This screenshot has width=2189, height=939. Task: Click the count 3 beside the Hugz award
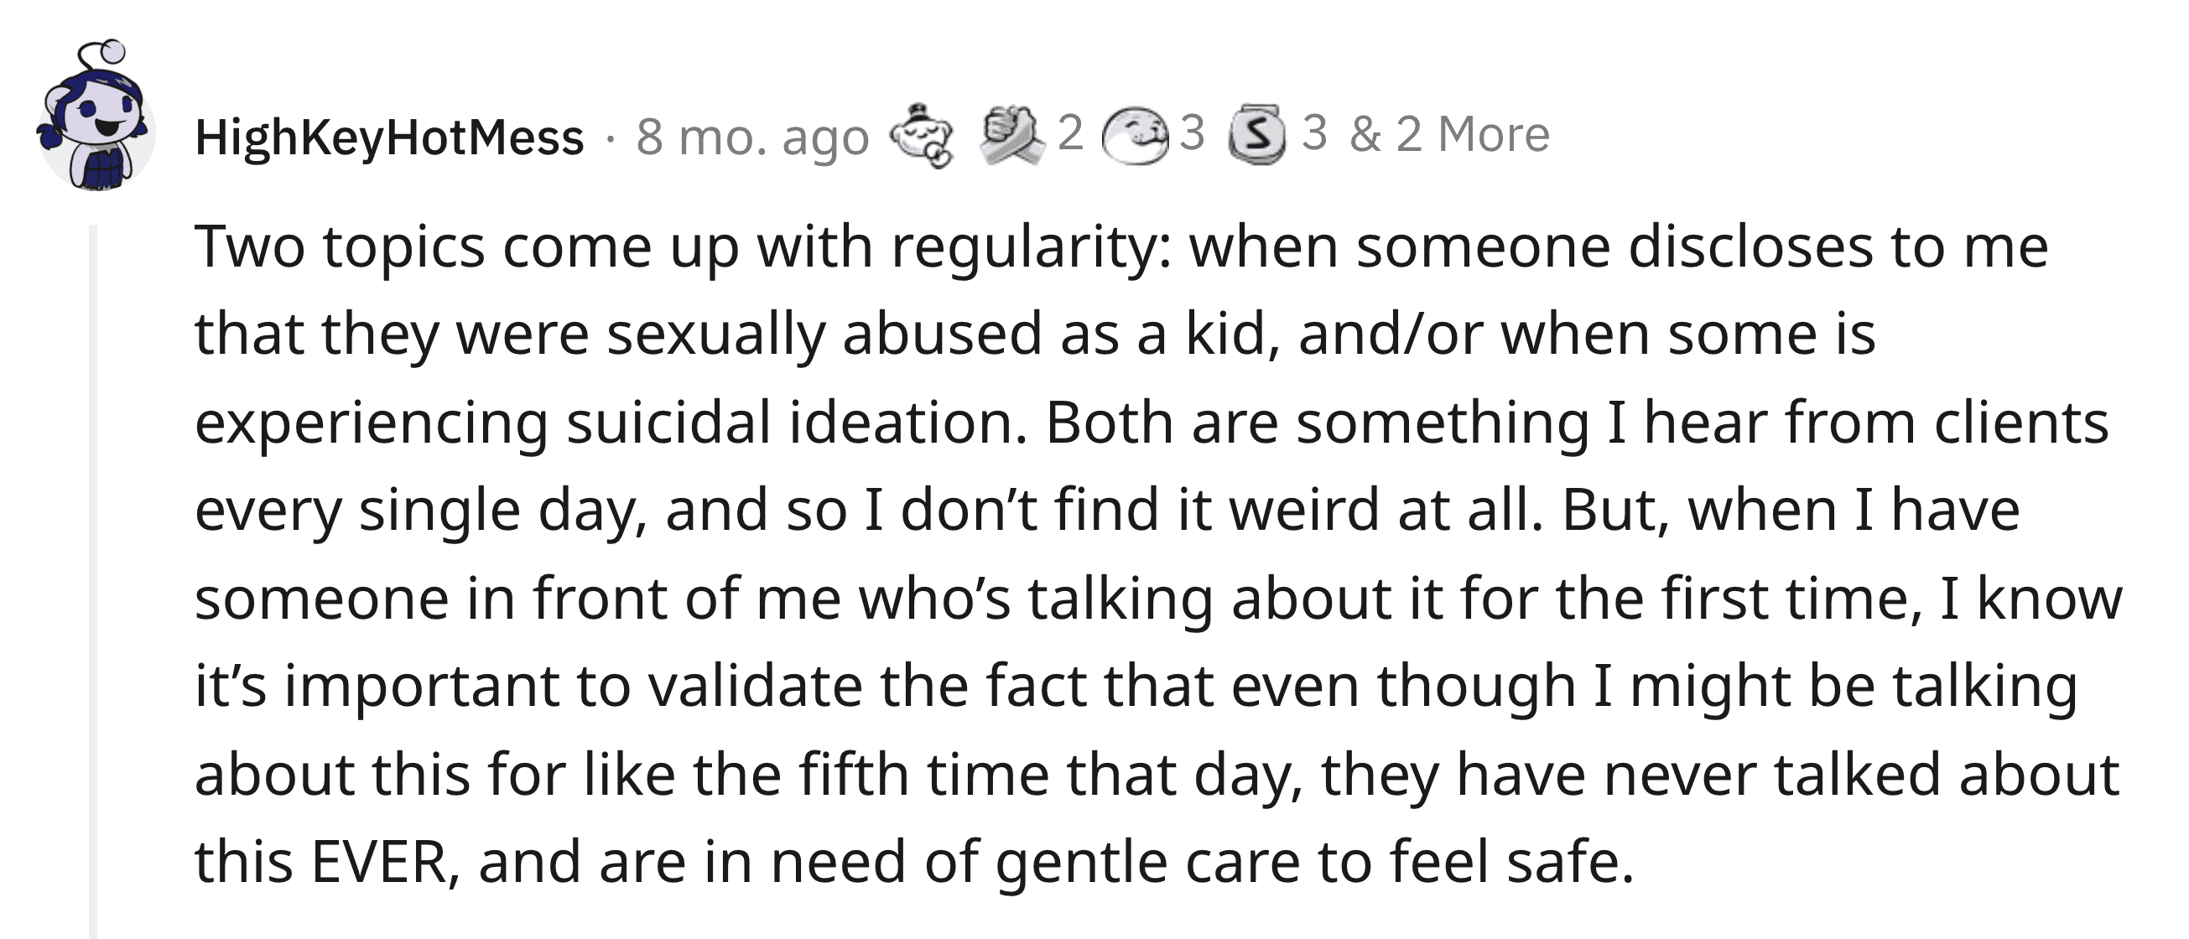(1193, 132)
